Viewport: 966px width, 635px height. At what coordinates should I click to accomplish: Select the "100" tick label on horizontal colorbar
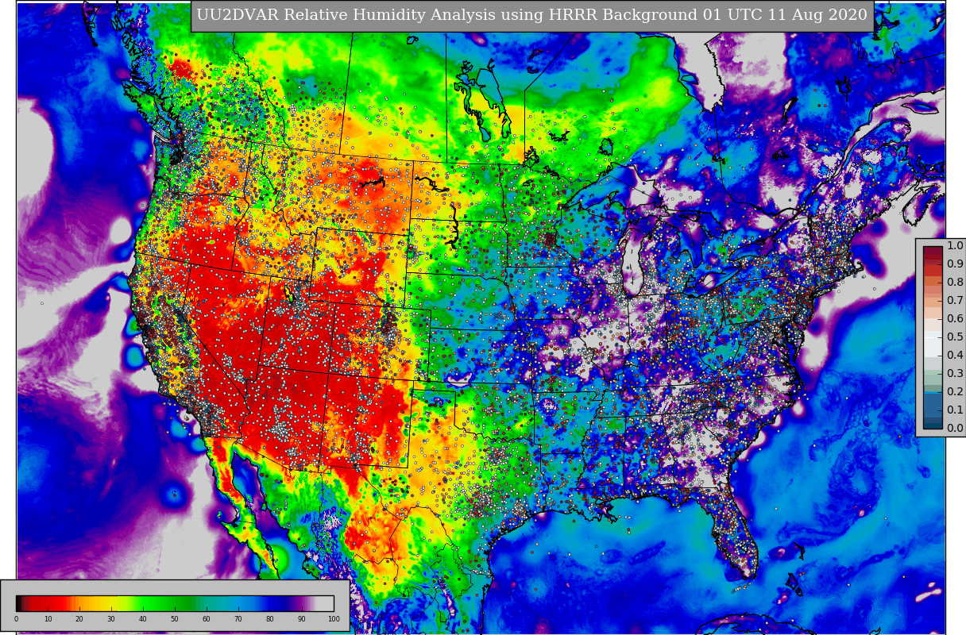pos(334,619)
